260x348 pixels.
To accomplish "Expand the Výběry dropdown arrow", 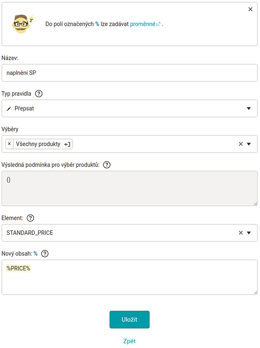I will tap(249, 144).
